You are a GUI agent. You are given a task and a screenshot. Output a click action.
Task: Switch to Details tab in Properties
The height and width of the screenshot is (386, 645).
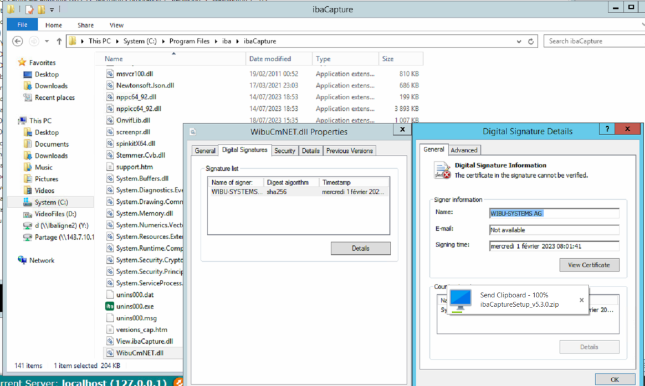310,151
